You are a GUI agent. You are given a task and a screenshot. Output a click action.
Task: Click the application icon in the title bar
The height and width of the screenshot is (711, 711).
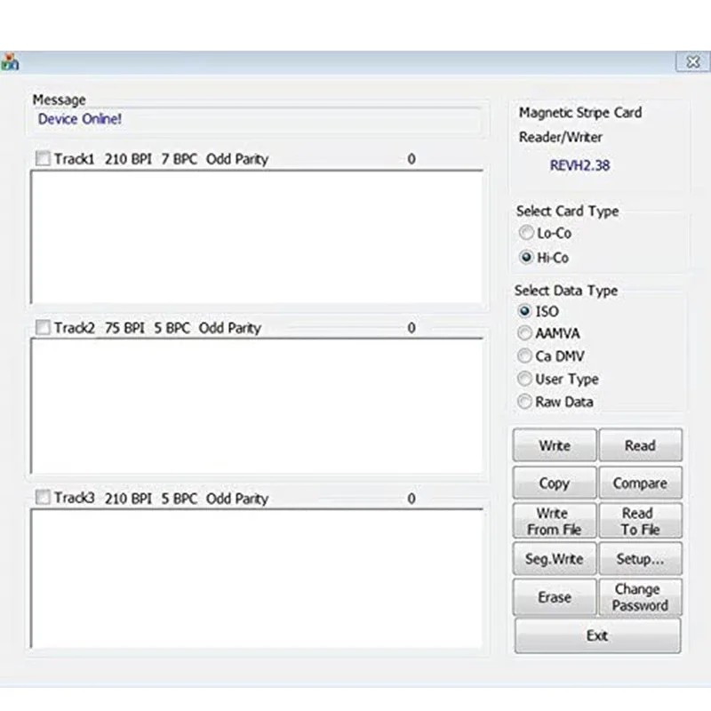(x=10, y=61)
